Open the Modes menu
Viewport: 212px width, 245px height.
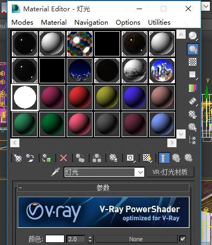tap(22, 23)
